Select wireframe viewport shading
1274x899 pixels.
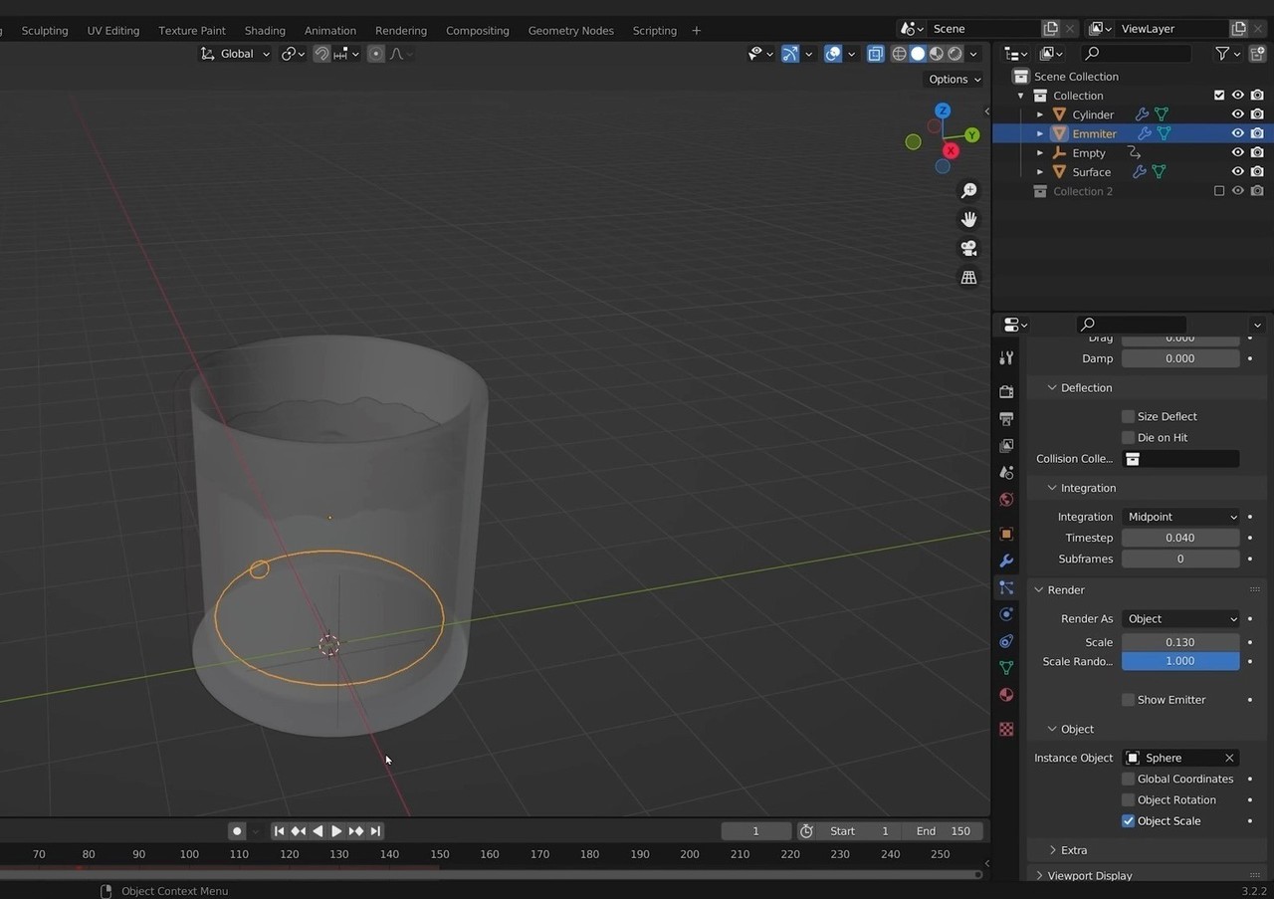tap(899, 54)
